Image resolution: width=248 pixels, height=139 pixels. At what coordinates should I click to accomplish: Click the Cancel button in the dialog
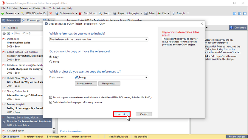[x=144, y=114]
